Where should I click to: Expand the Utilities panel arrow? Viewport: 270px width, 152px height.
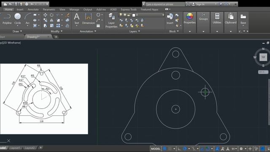coord(217,32)
